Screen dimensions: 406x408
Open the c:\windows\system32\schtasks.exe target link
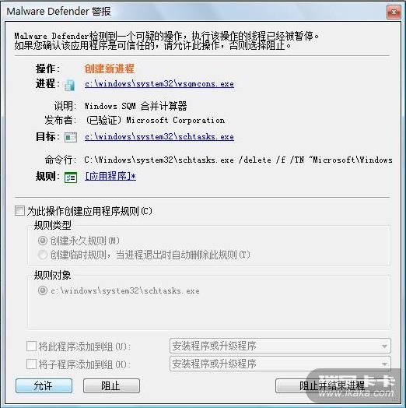click(x=159, y=136)
